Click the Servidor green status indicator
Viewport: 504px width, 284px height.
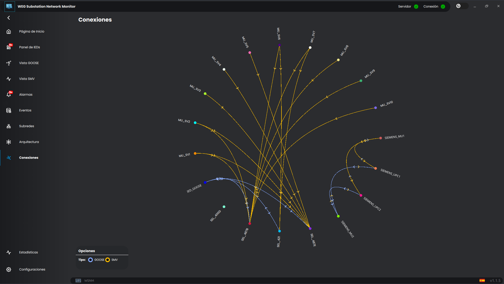[x=416, y=7]
